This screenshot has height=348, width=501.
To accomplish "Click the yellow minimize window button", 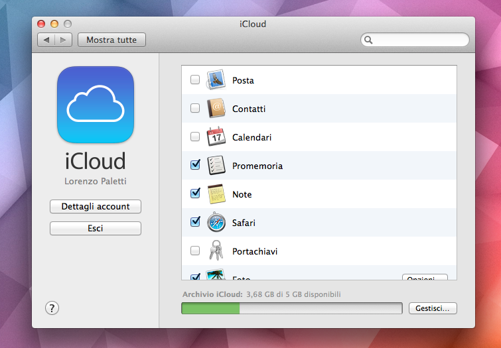I will [54, 24].
